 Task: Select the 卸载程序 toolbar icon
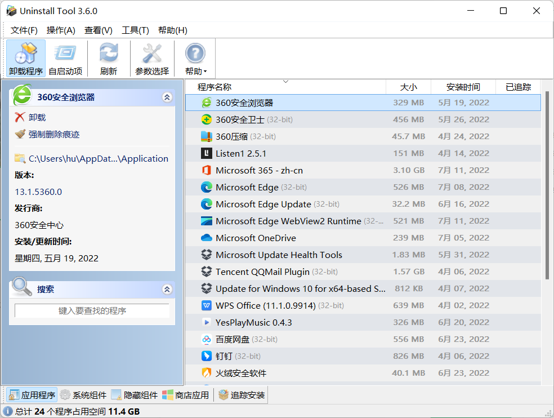tap(26, 58)
